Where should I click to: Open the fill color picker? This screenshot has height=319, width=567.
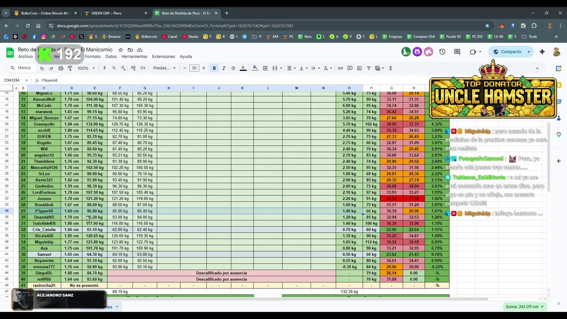[x=255, y=68]
